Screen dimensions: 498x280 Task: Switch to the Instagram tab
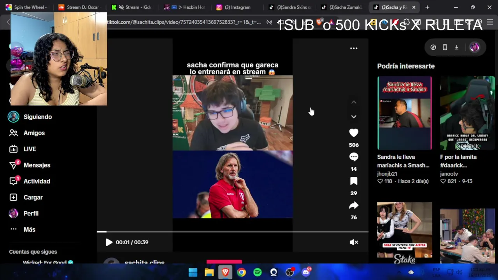click(237, 7)
